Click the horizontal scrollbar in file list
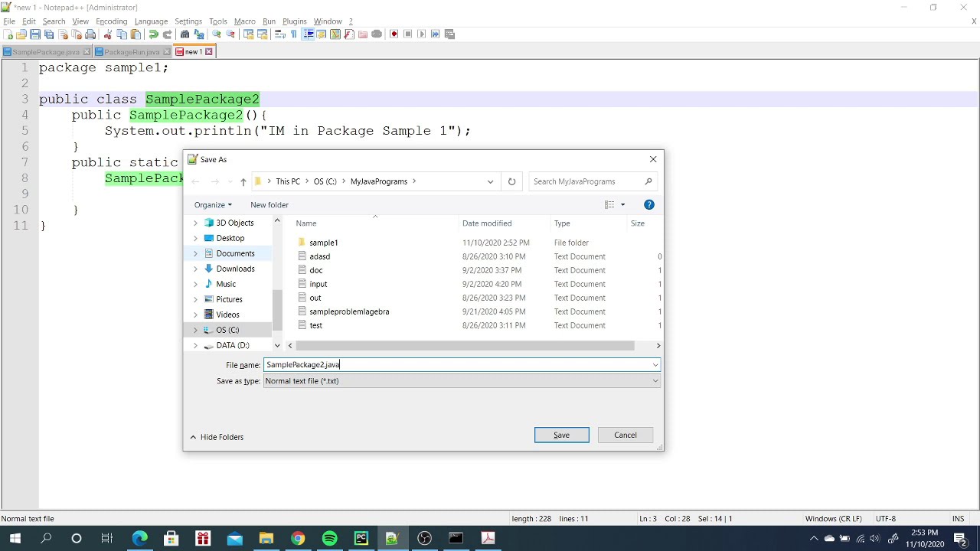Viewport: 980px width, 551px height. [x=465, y=346]
